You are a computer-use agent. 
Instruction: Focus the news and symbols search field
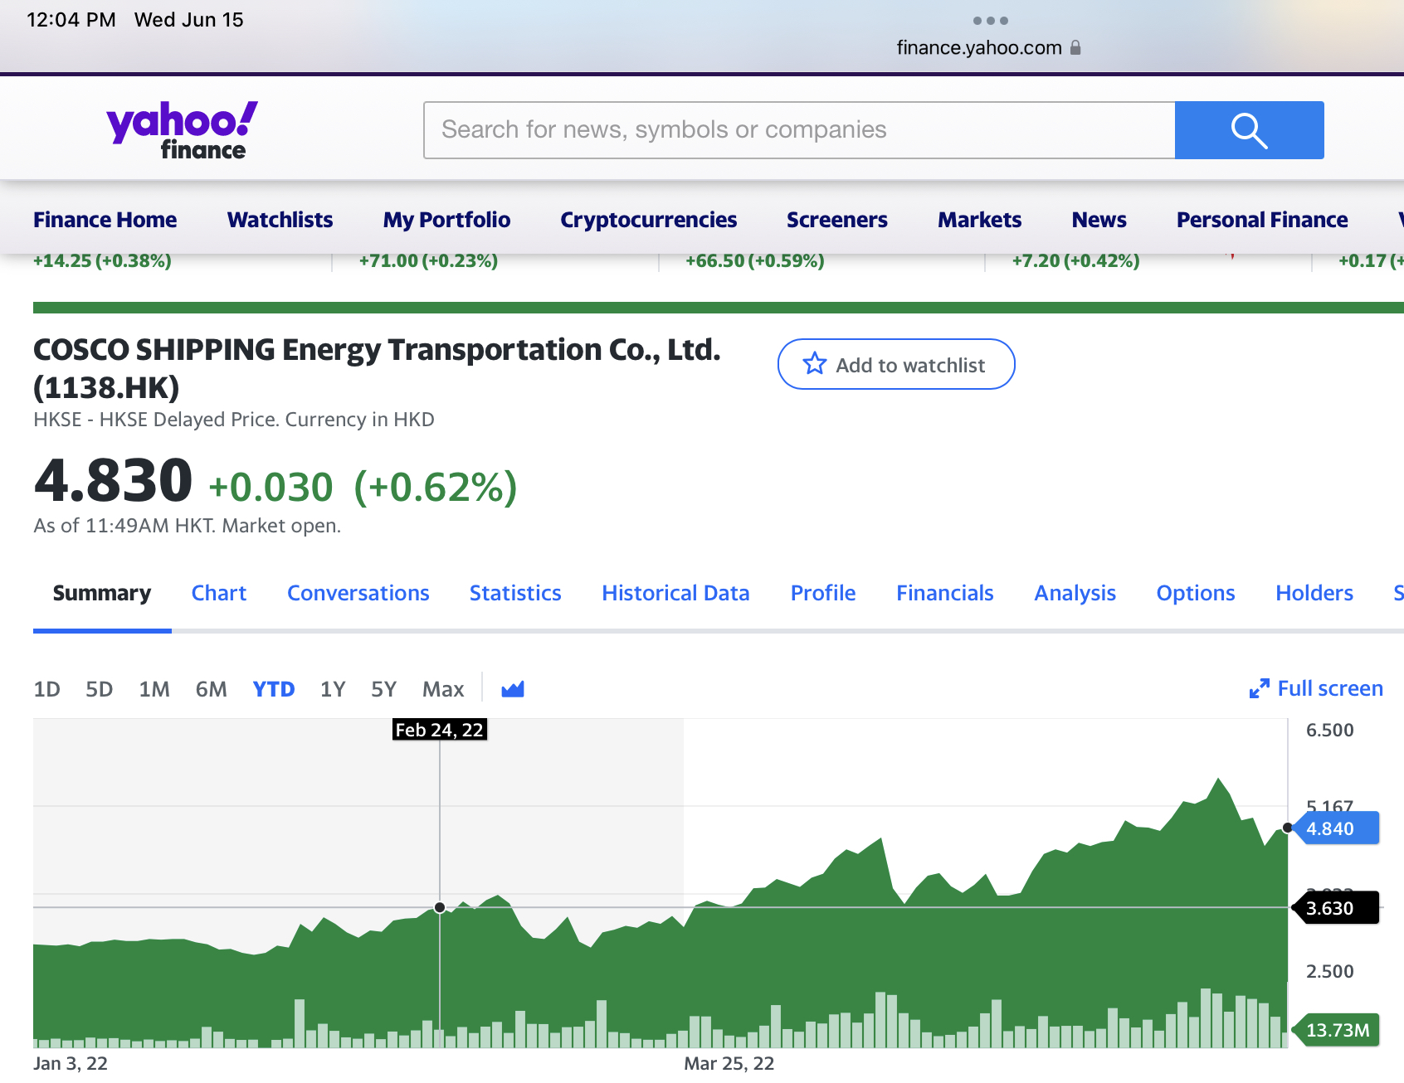pyautogui.click(x=799, y=130)
